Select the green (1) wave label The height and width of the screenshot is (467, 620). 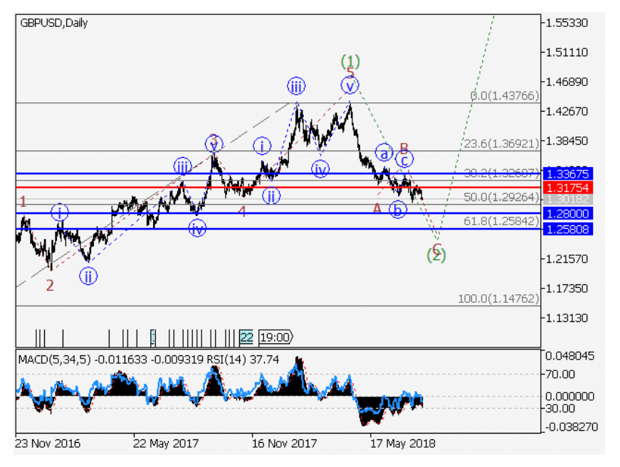[x=349, y=62]
